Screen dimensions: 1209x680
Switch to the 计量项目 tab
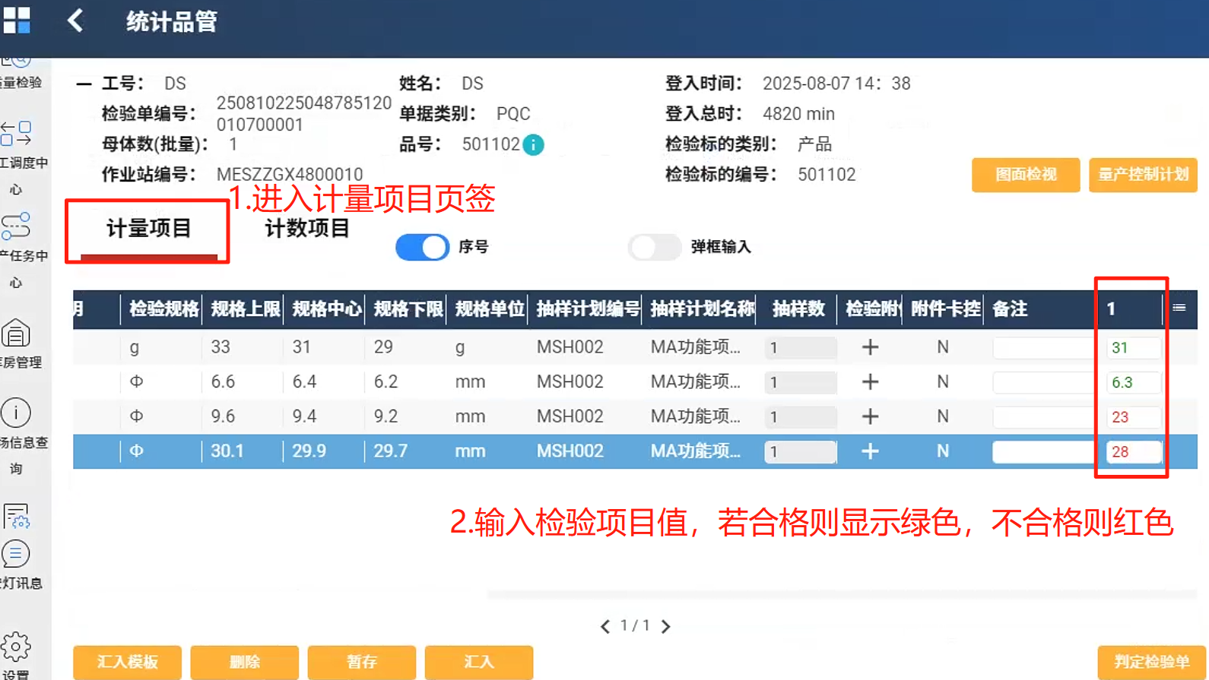149,228
